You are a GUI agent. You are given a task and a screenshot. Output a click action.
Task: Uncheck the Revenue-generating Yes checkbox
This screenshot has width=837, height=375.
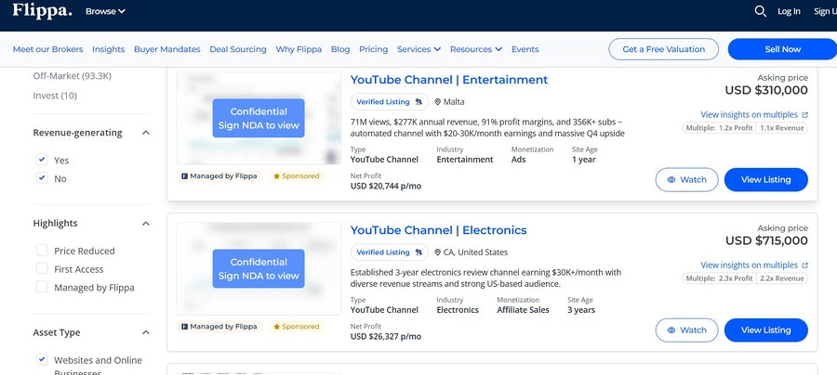point(42,160)
